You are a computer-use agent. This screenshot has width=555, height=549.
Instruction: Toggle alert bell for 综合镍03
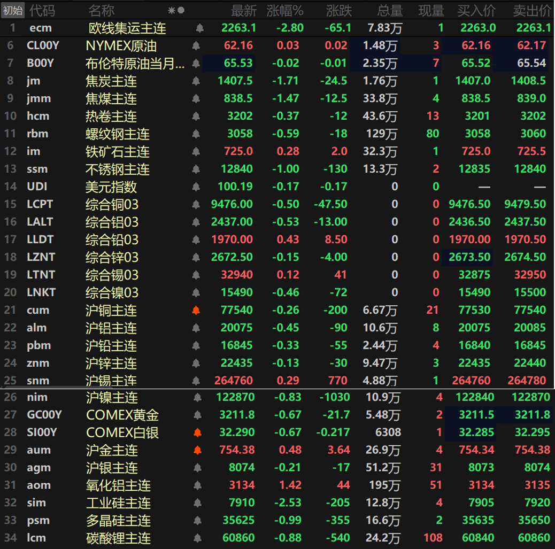(196, 293)
